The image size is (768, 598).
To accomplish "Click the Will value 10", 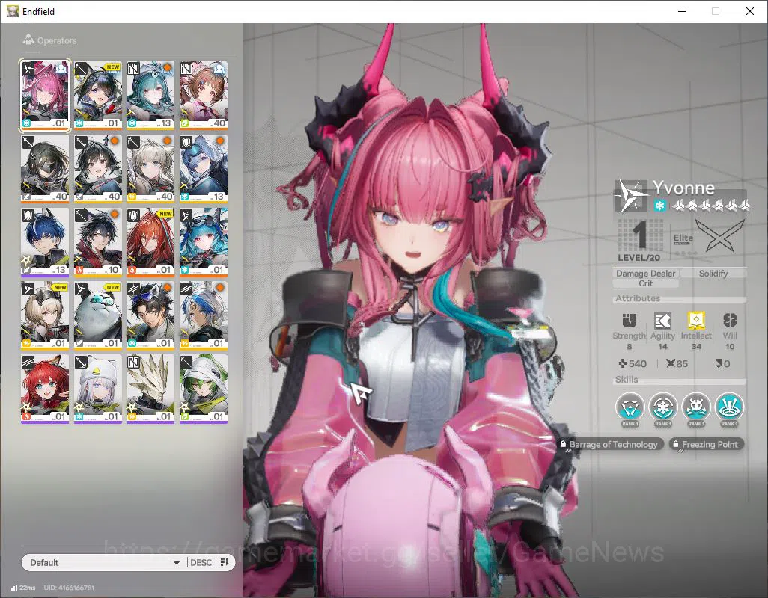I will tap(730, 347).
